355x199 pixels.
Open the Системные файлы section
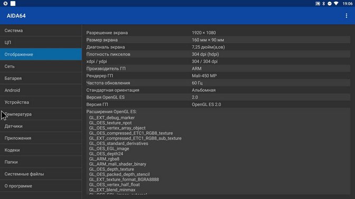tap(41, 174)
